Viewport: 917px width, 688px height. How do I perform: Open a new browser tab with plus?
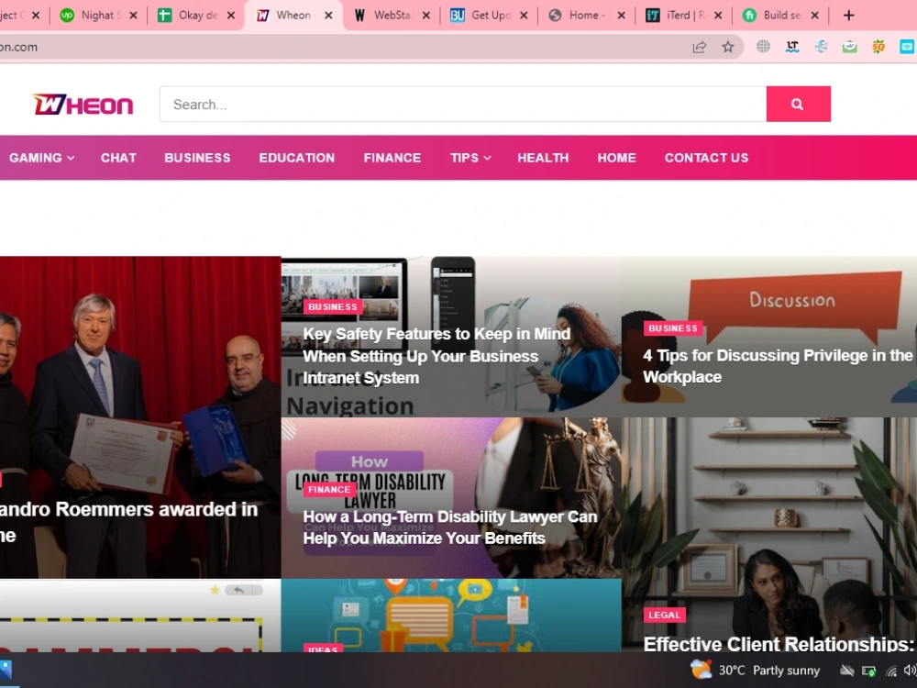coord(848,16)
